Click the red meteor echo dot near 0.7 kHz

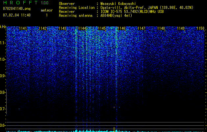point(114,107)
